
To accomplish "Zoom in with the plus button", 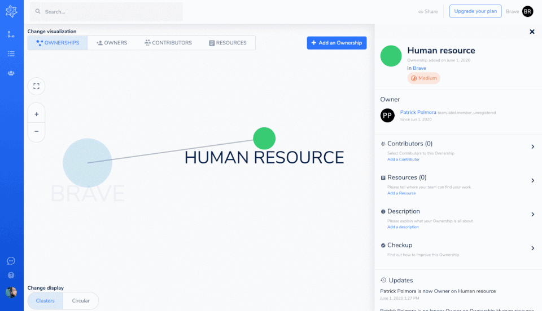I will [36, 114].
